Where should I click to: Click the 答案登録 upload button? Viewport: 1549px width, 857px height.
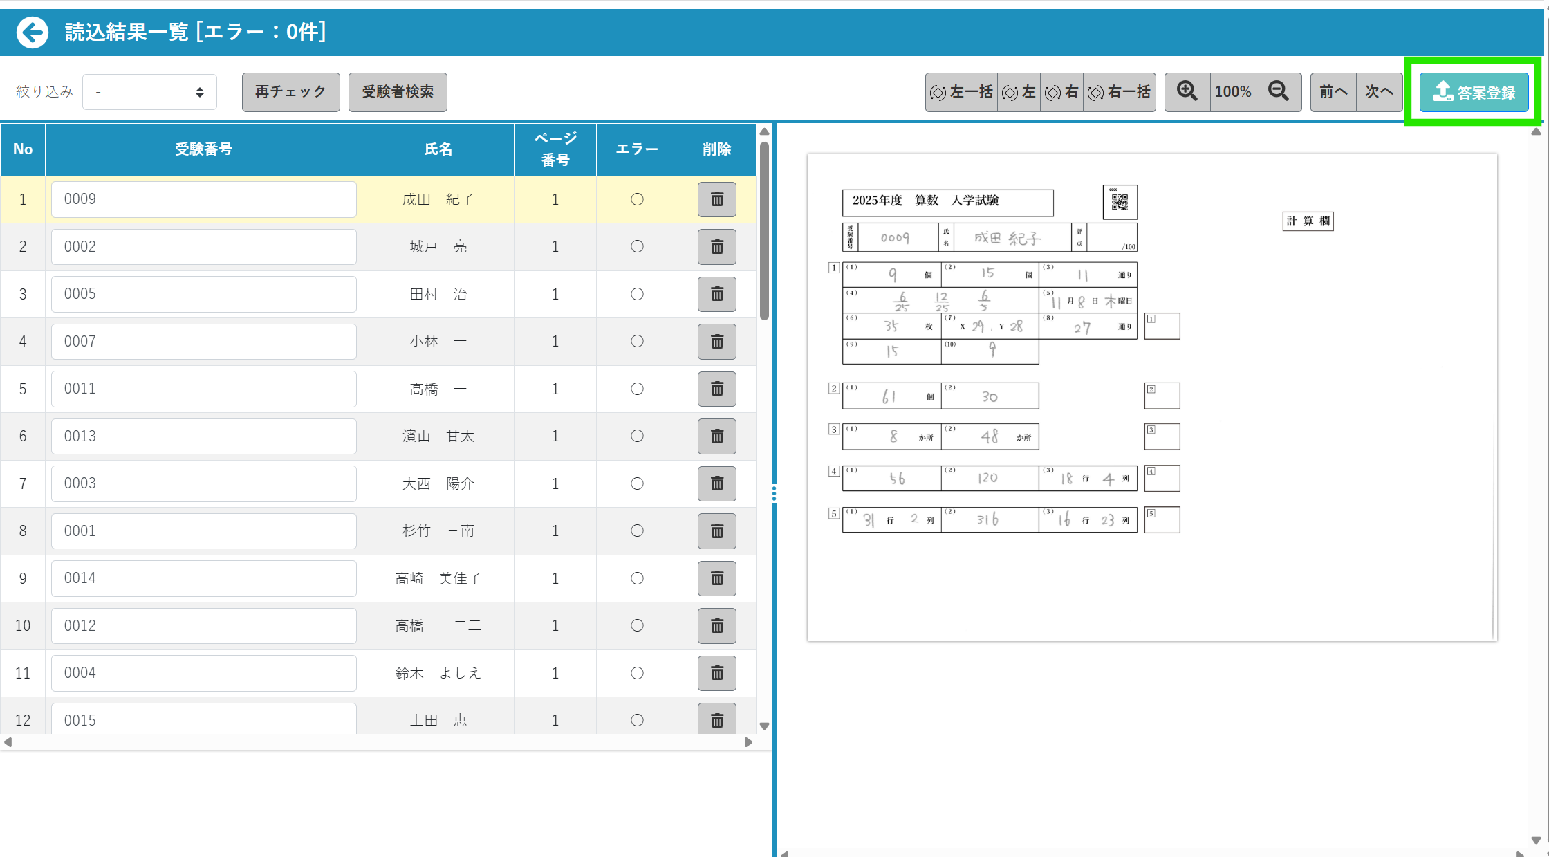1474,92
